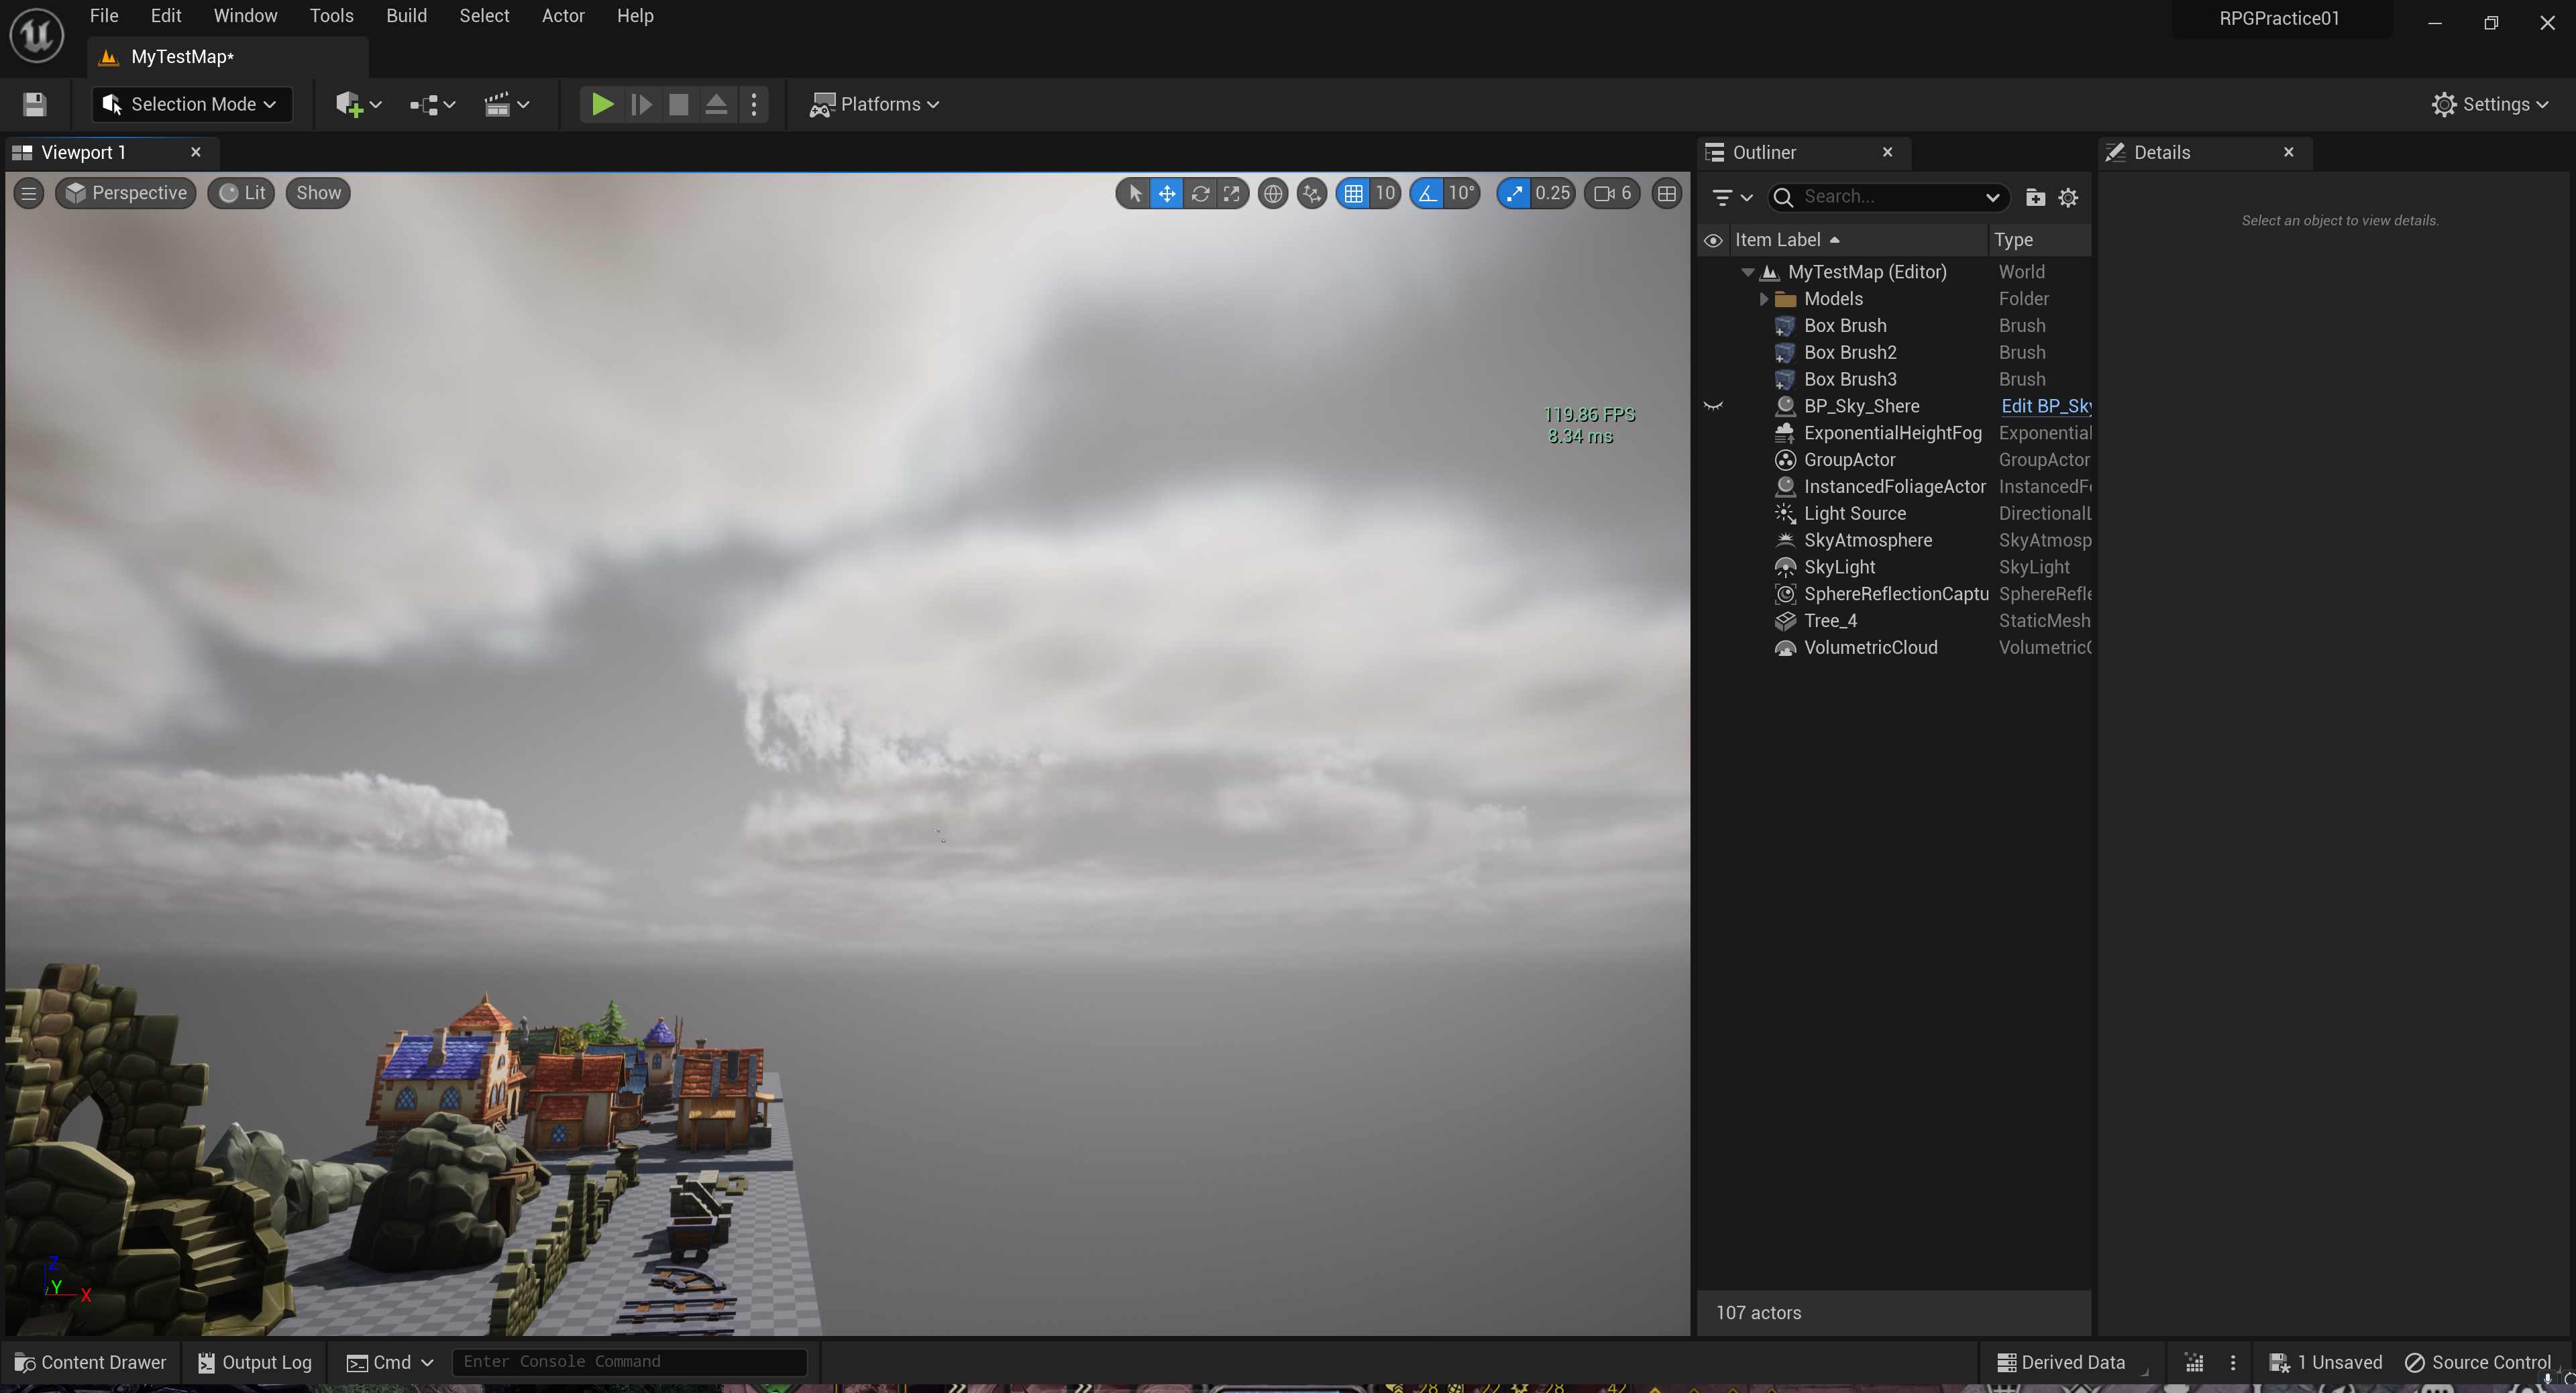
Task: Toggle rotation angle snapping
Action: (1428, 193)
